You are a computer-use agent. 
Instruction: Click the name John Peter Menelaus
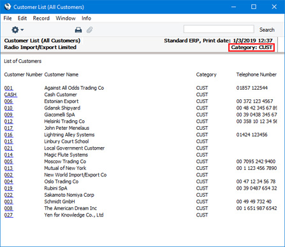coord(67,128)
